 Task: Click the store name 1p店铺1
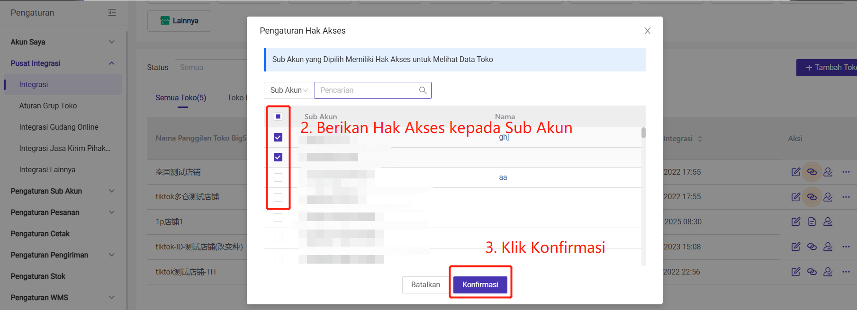coord(169,222)
